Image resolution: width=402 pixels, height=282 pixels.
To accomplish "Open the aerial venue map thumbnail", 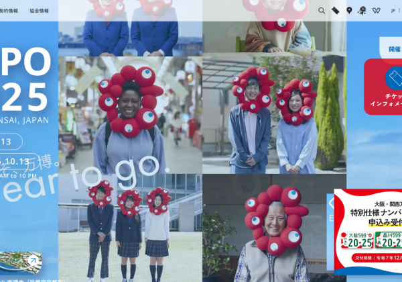I will [x=21, y=263].
